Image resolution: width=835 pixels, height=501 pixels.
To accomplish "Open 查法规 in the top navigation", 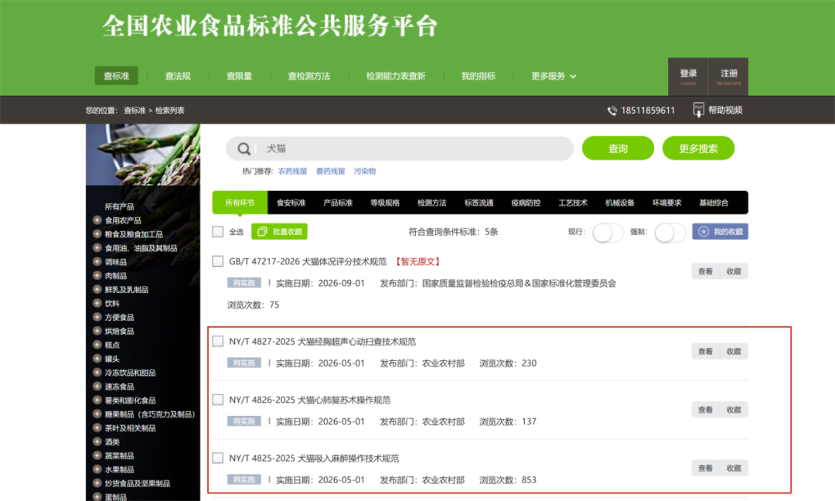I will click(x=178, y=77).
